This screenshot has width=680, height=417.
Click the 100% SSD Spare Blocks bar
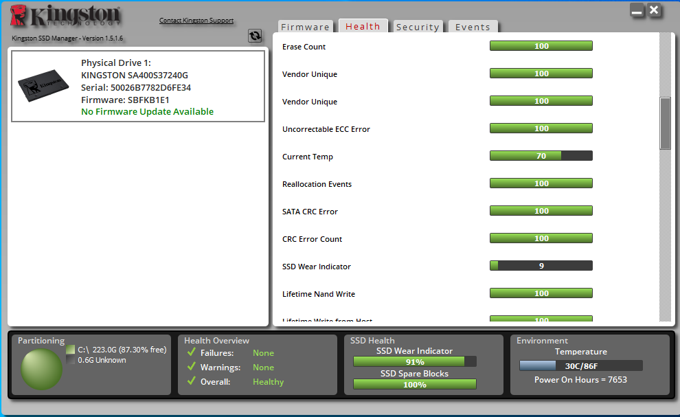click(x=415, y=384)
